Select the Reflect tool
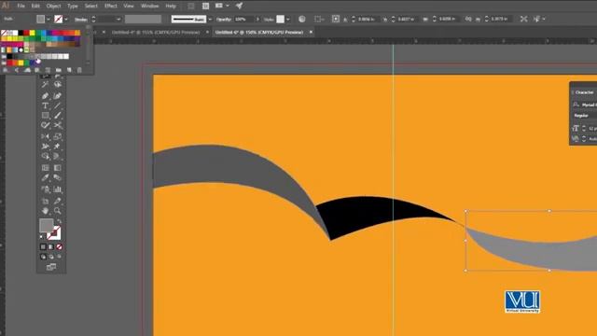The width and height of the screenshot is (597, 336). pyautogui.click(x=46, y=136)
